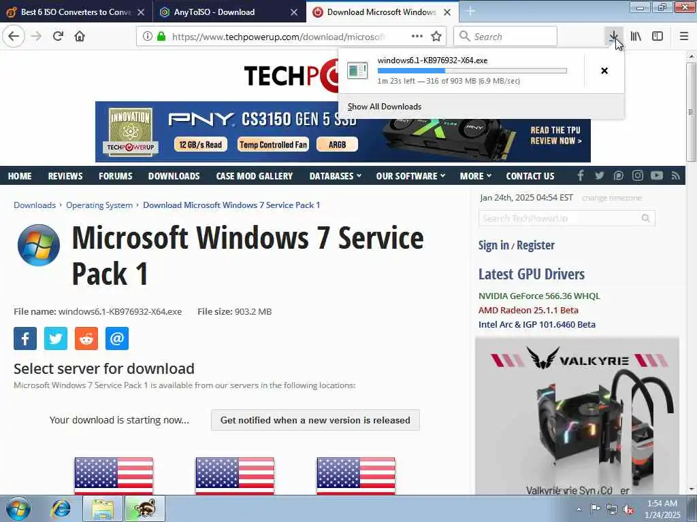
Task: Open TechPowerUp Instagram icon in nav bar
Action: (638, 176)
